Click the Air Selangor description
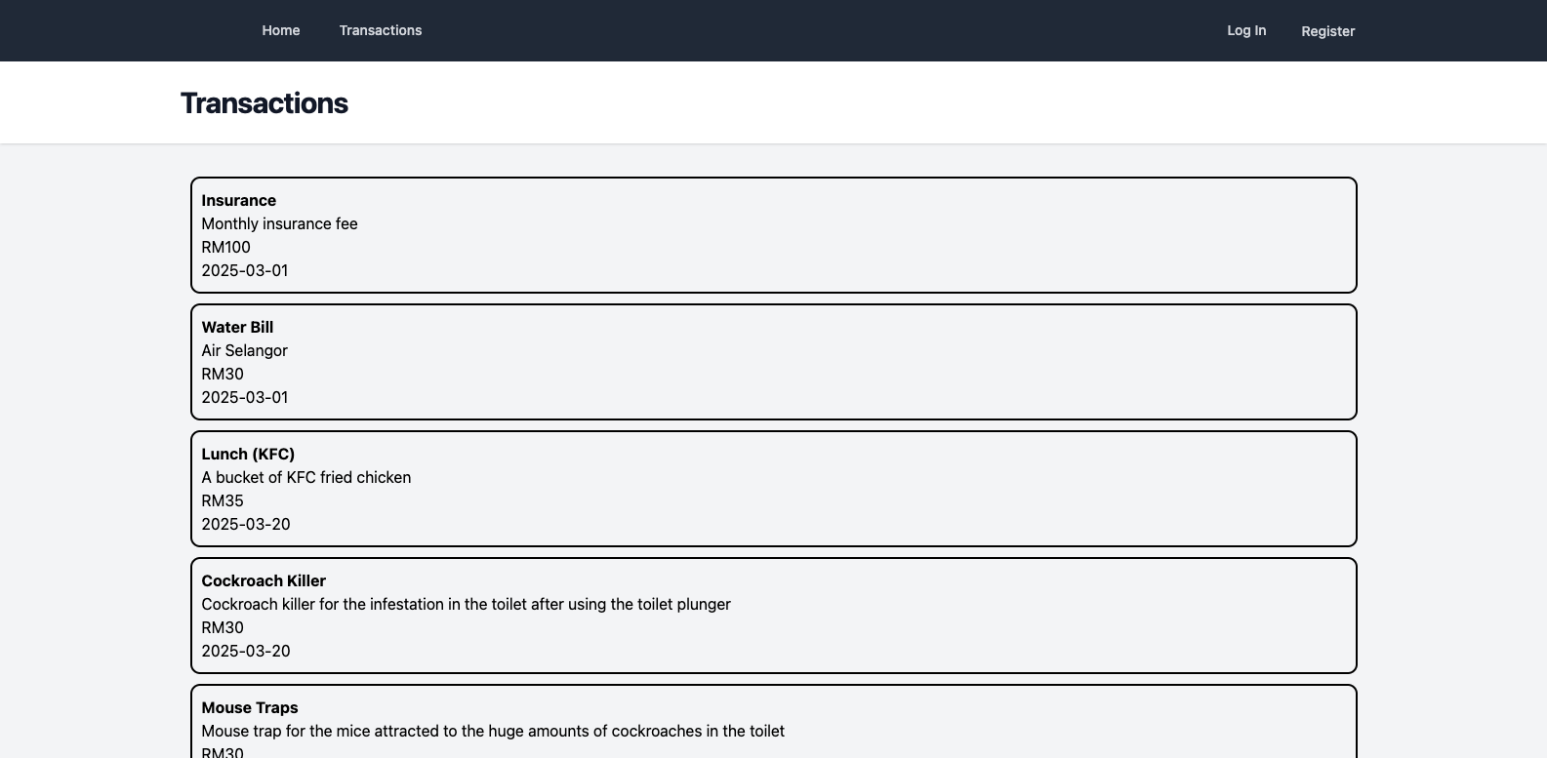The image size is (1547, 758). (x=245, y=350)
